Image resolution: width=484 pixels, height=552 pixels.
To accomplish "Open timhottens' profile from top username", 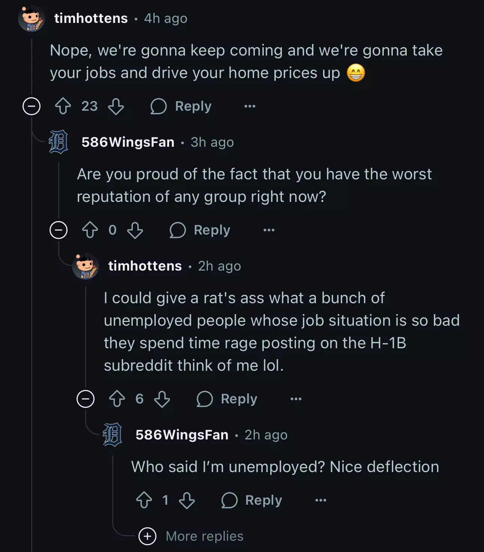I will pos(91,18).
